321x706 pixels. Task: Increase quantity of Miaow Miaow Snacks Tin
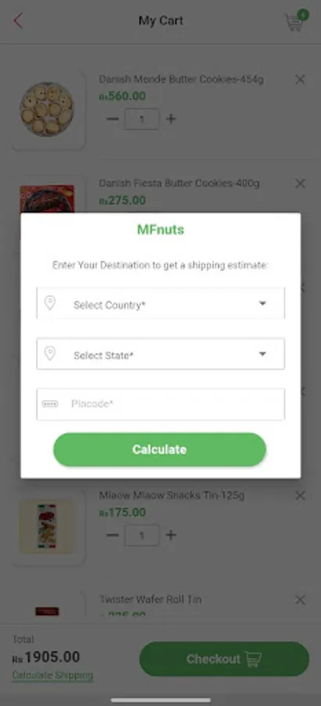click(x=171, y=535)
